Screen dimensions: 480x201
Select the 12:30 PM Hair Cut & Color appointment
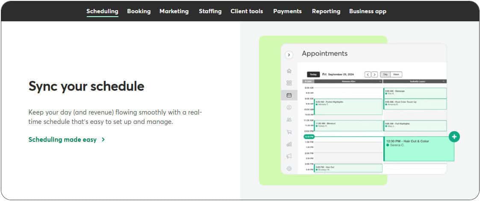pyautogui.click(x=418, y=149)
